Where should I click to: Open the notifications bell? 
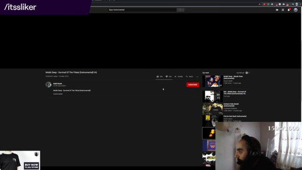pos(289,10)
